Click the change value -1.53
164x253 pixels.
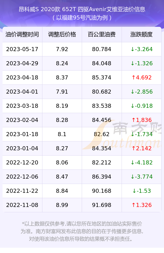(x=142, y=191)
